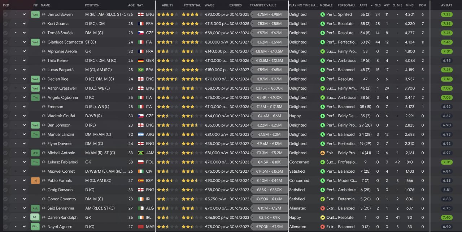Click Michail Antonio's Unh unhappy status icon
This screenshot has height=232, width=462.
35,153
